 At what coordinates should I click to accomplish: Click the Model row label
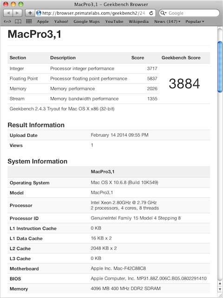[17, 193]
